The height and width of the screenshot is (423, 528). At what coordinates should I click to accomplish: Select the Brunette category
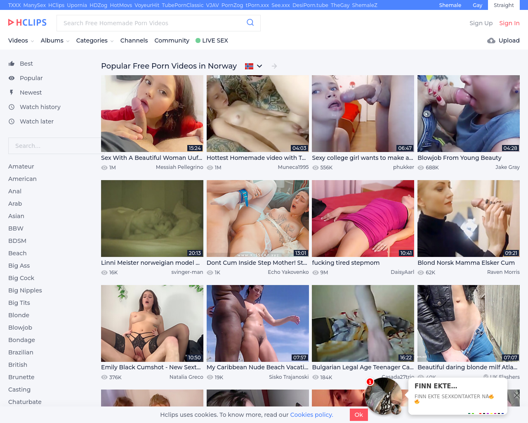(x=21, y=377)
